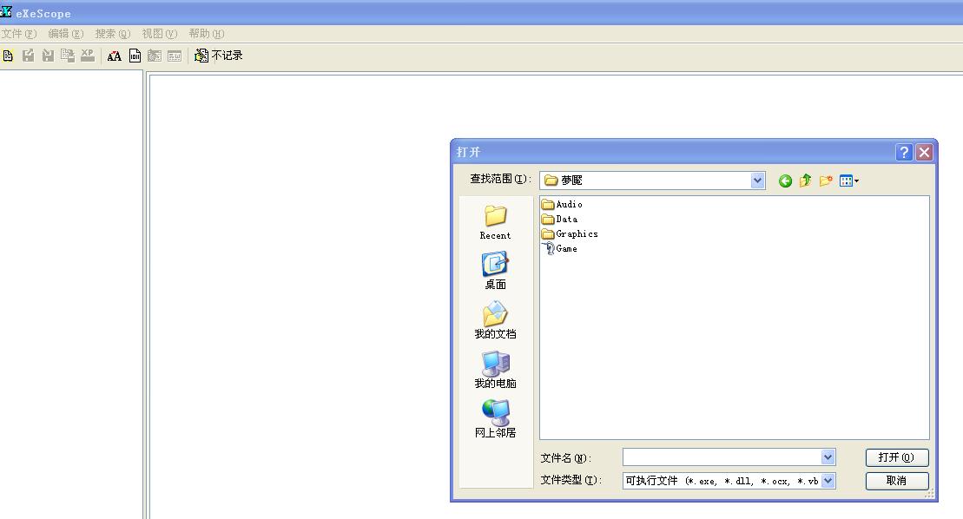Click the 打开(O) button
The image size is (963, 519).
(x=897, y=457)
